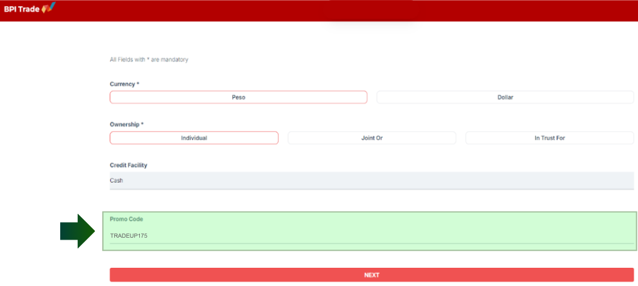
Task: Click the Currency * label
Action: coord(124,84)
